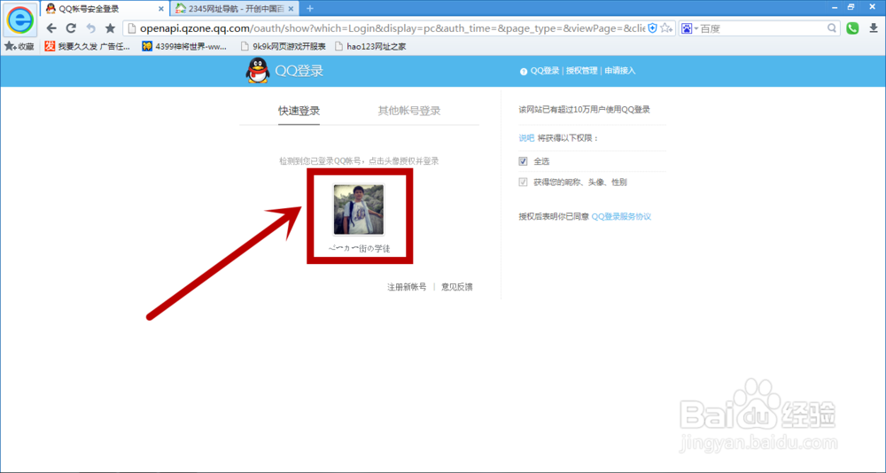Toggle the 获得您的昵称、头像、性别 checkbox
Viewport: 886px width, 473px height.
pyautogui.click(x=524, y=182)
